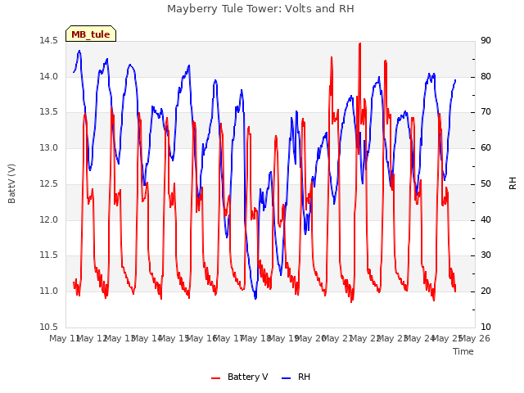This screenshot has height=393, width=524.
Task: Click the 10 right axis tick label
Action: (x=486, y=327)
